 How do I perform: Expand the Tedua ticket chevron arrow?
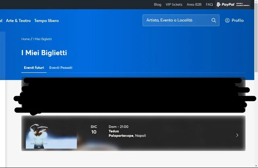237,135
